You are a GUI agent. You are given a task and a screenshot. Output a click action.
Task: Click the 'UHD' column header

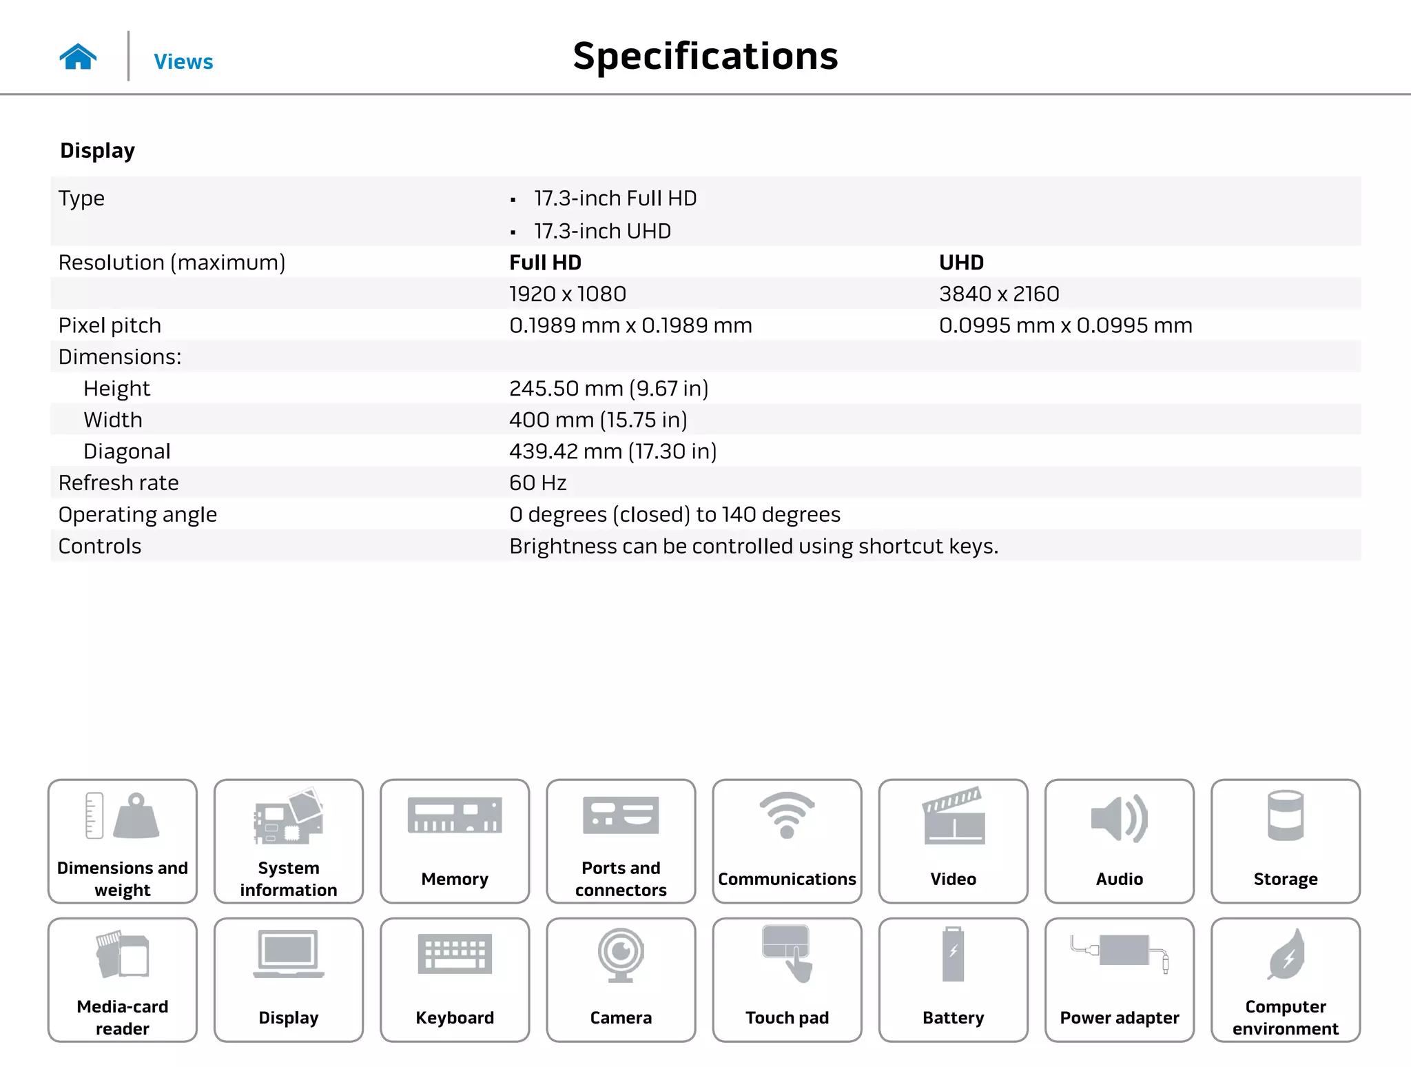click(961, 263)
